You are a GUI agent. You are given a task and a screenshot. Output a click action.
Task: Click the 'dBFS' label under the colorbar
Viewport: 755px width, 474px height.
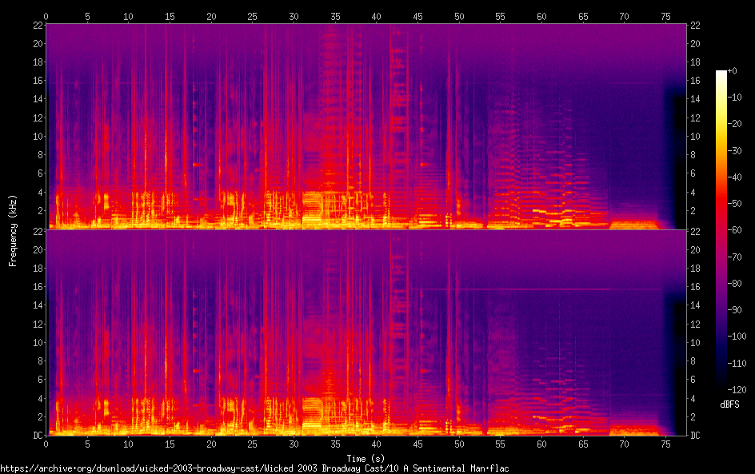point(729,405)
